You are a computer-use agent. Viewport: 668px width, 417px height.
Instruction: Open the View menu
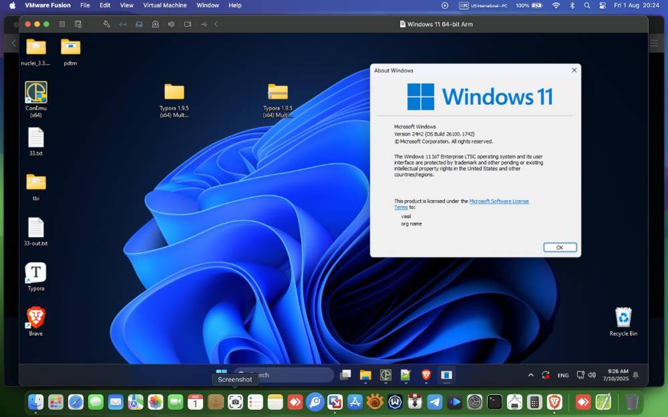126,5
